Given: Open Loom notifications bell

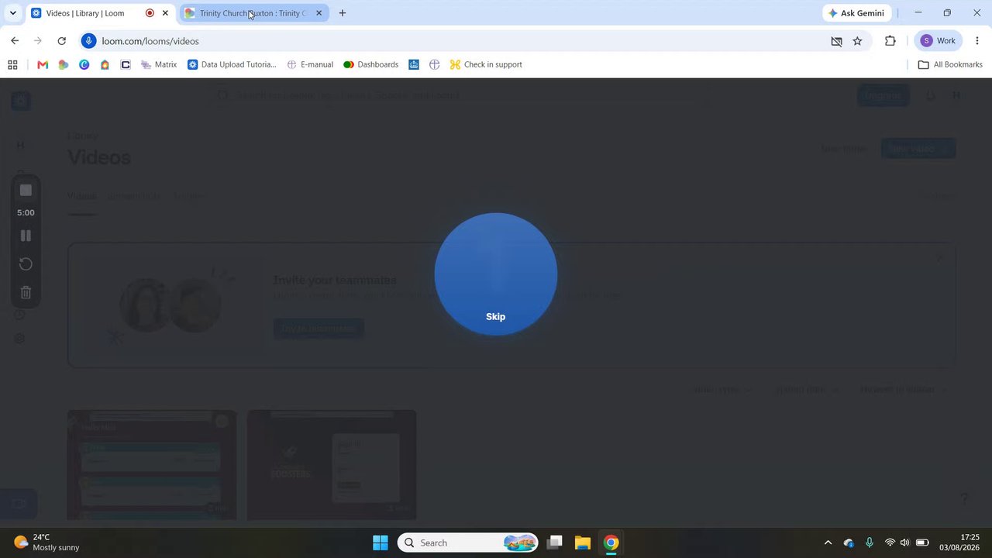Looking at the screenshot, I should click(931, 95).
